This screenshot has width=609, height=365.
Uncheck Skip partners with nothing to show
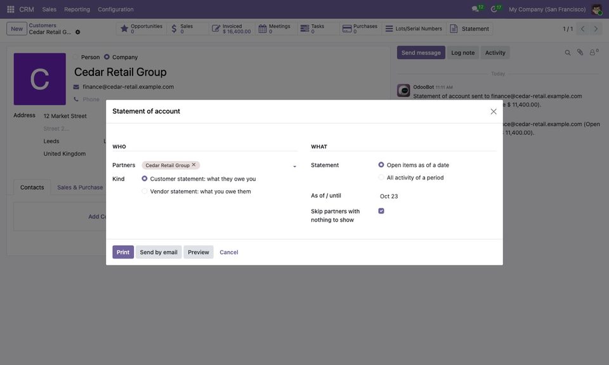tap(381, 211)
